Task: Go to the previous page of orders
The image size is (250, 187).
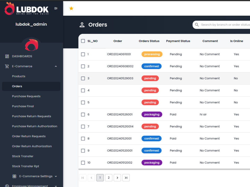Action: [x=91, y=178]
